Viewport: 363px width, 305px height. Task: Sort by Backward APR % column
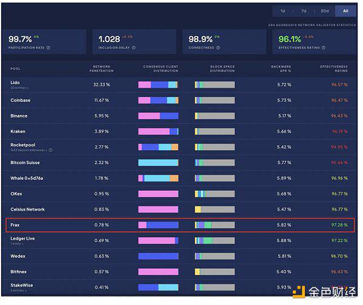[x=281, y=68]
